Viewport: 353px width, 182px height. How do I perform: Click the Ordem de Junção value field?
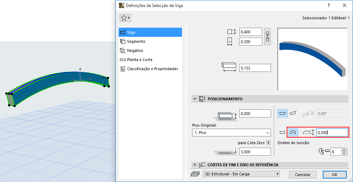(x=336, y=152)
